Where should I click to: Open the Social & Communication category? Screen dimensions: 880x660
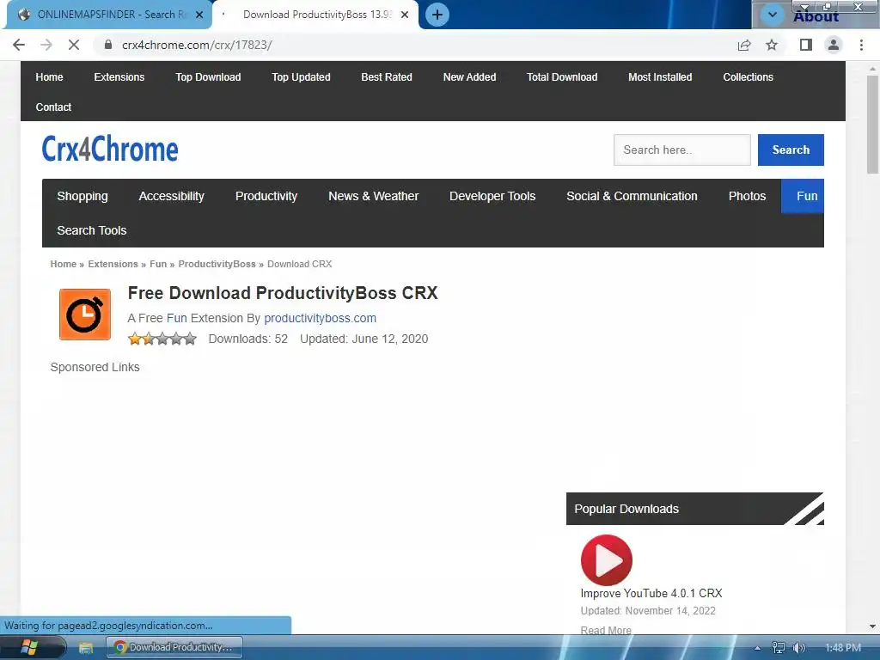(x=632, y=196)
